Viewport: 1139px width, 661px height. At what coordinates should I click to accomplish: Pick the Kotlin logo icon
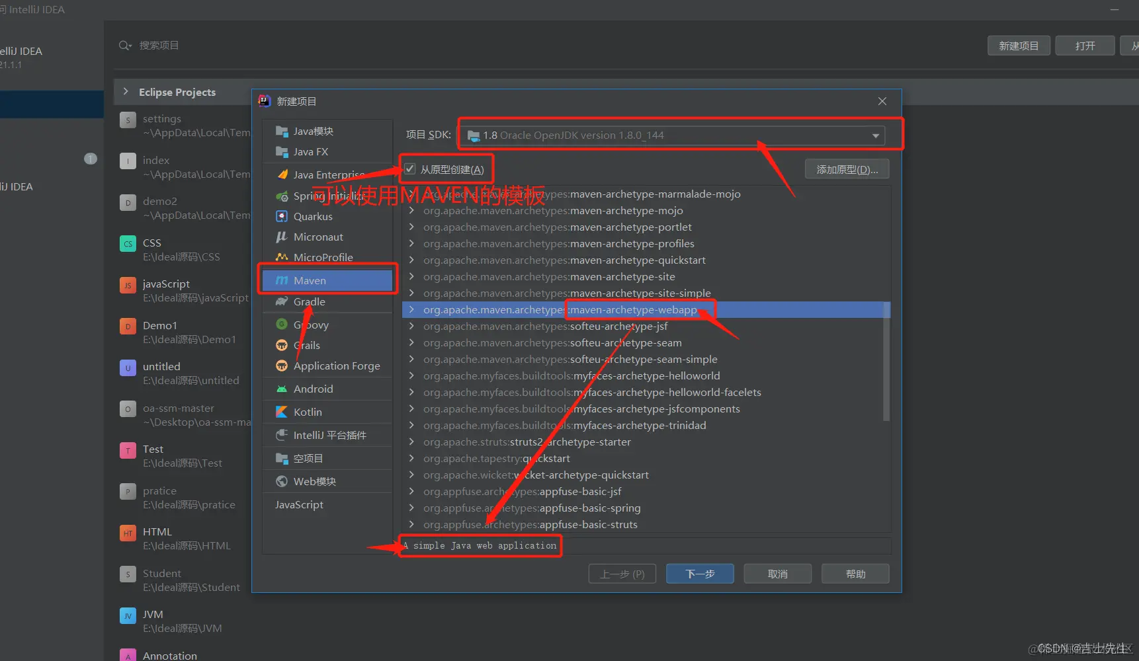(x=282, y=412)
